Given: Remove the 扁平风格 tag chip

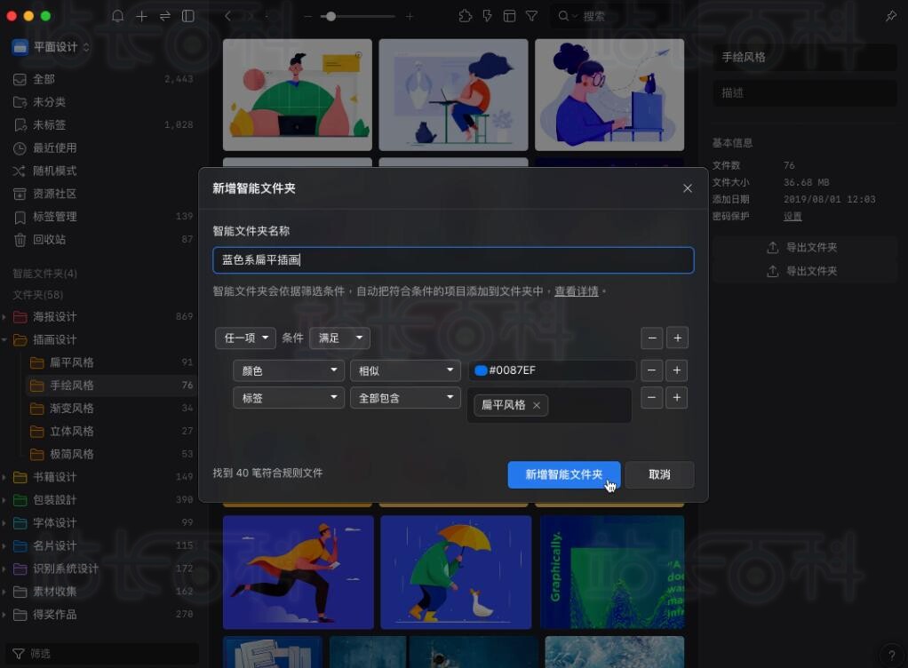Looking at the screenshot, I should 537,405.
